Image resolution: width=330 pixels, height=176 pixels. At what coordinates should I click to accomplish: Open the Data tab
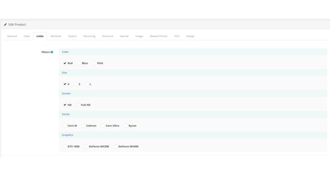coord(27,36)
